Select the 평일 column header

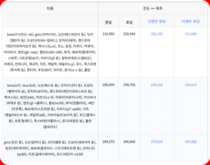tap(108, 22)
